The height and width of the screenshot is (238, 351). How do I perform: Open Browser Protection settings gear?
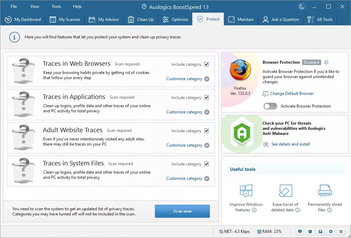(x=326, y=62)
